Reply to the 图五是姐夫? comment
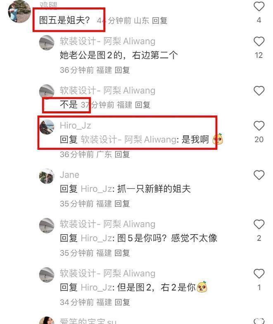The width and height of the screenshot is (273, 324). pos(159,20)
